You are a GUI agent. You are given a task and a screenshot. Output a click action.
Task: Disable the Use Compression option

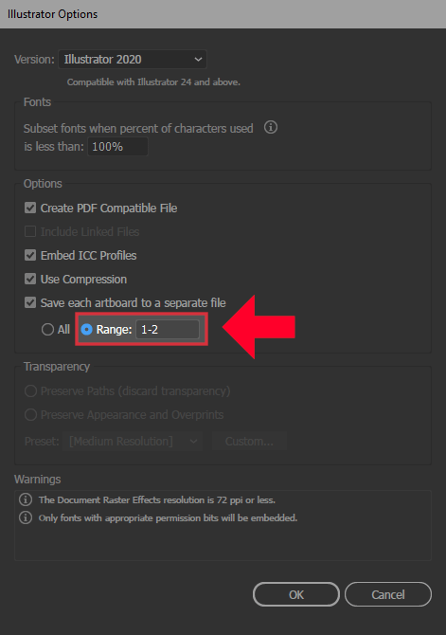[x=30, y=279]
